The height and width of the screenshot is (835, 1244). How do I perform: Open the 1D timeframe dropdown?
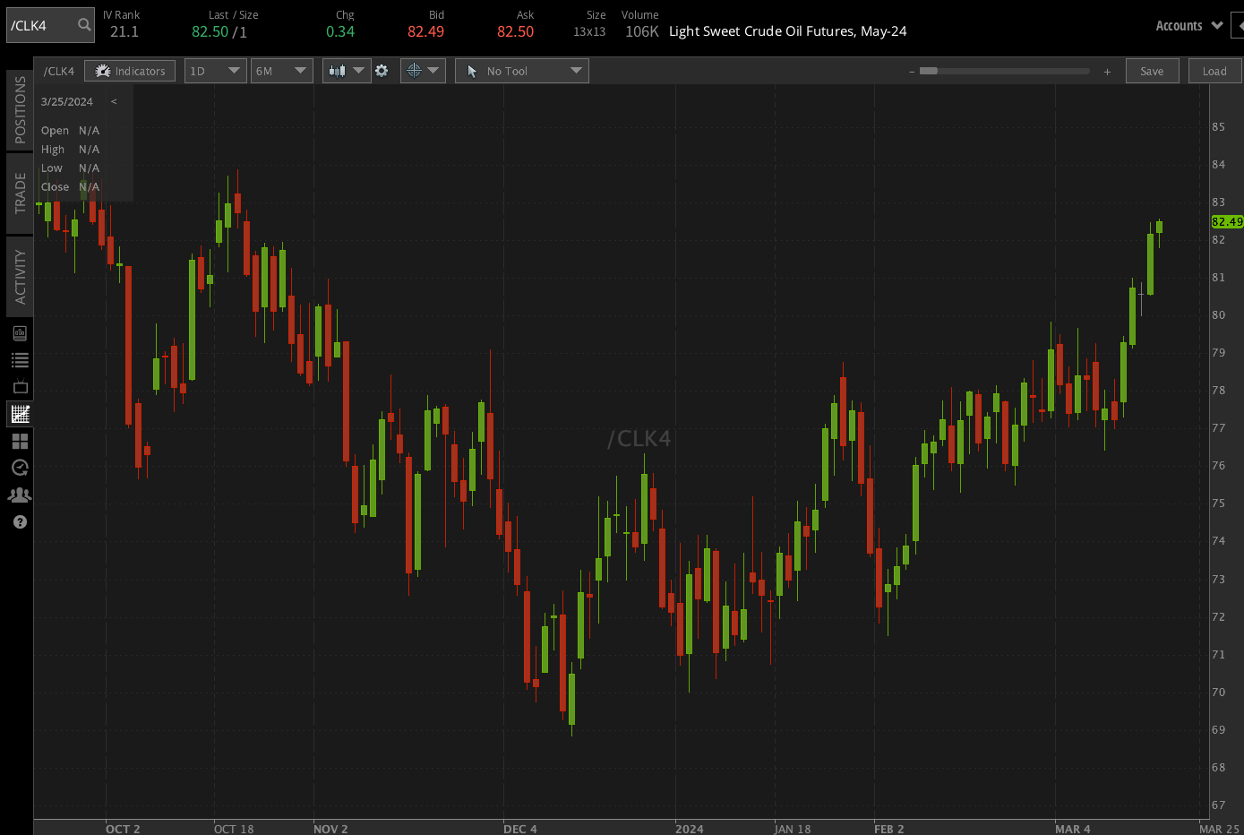point(215,70)
